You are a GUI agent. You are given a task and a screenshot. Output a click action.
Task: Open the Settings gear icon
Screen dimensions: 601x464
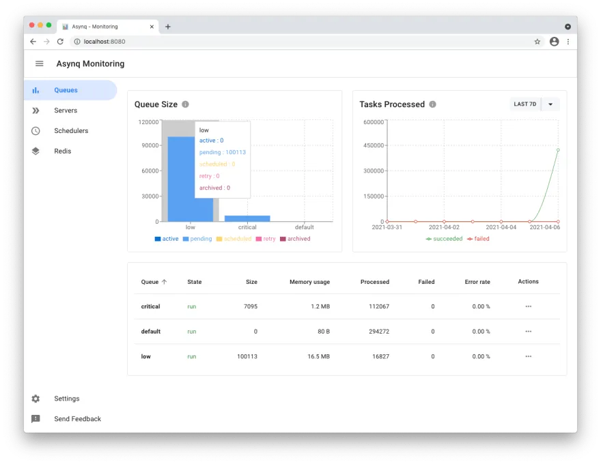(x=36, y=398)
